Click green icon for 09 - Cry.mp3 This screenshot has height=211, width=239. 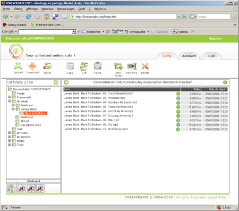(x=178, y=125)
